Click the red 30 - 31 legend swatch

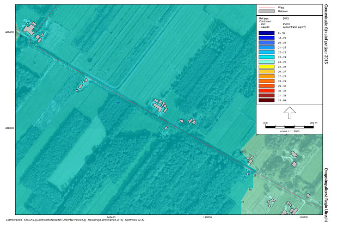(x=267, y=91)
